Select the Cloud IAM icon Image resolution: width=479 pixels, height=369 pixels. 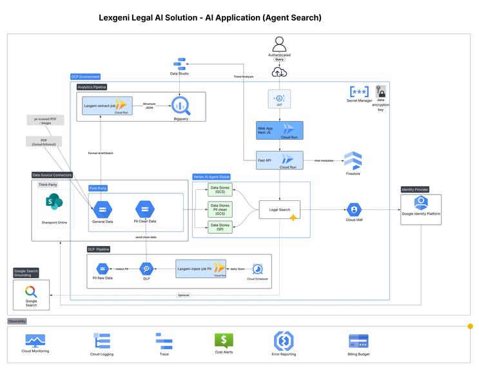point(354,210)
